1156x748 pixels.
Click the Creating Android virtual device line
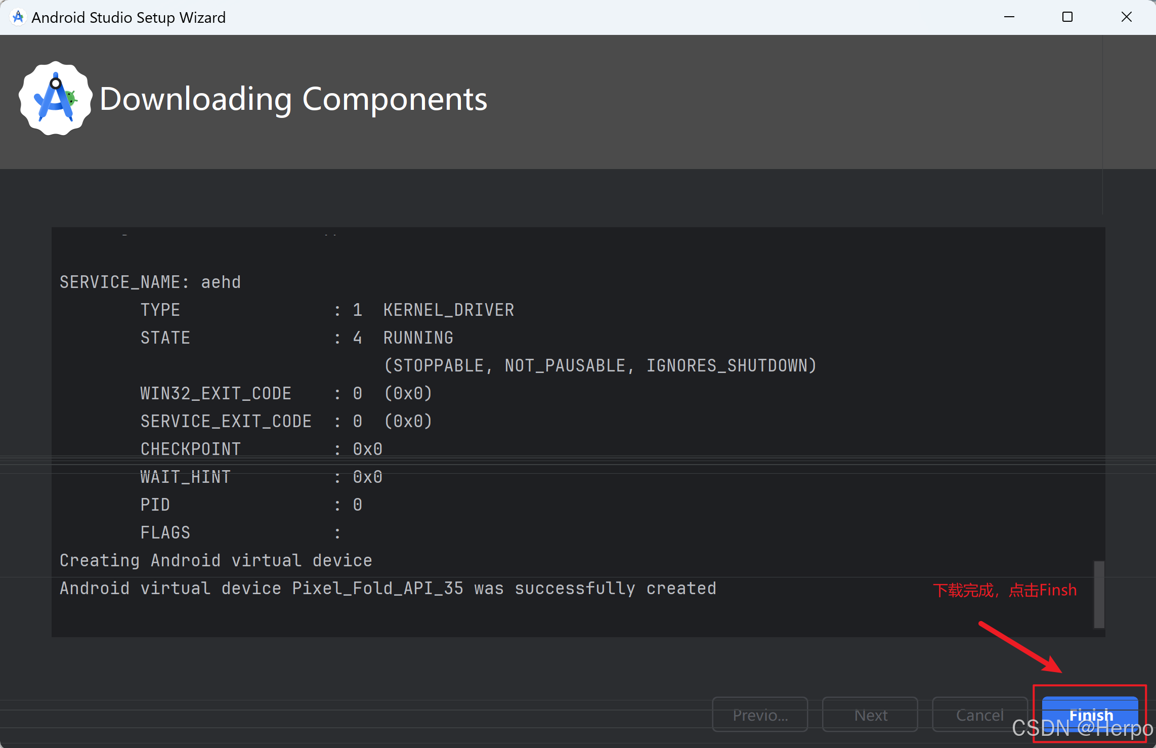coord(216,560)
